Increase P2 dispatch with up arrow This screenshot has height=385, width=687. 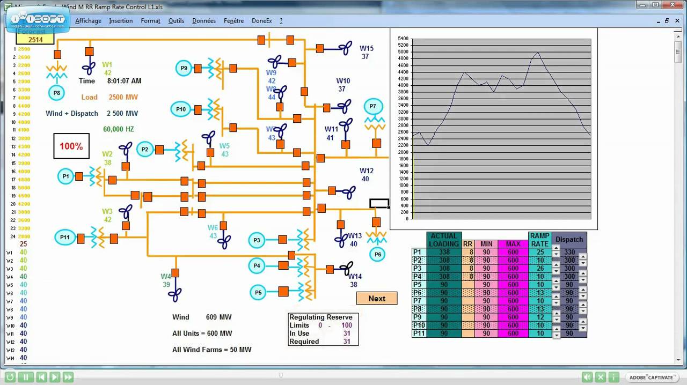(x=583, y=257)
